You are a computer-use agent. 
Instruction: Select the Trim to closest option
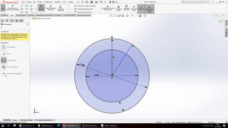[4, 74]
